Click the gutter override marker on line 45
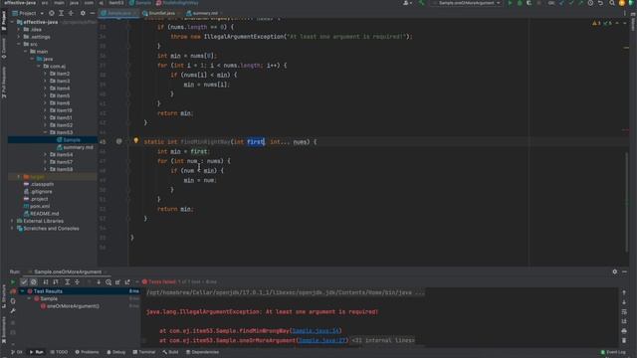This screenshot has width=637, height=358. coord(119,141)
